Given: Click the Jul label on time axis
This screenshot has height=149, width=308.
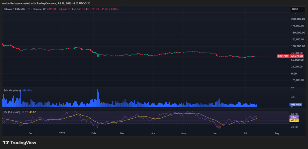Looking at the screenshot, I should 245,133.
